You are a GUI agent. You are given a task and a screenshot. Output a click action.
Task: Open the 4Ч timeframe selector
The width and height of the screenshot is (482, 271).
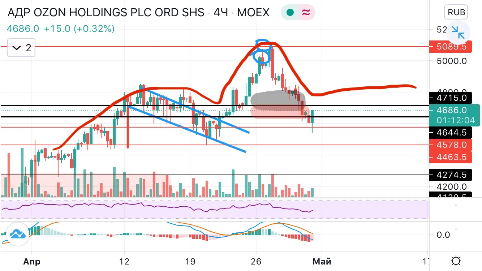(221, 13)
